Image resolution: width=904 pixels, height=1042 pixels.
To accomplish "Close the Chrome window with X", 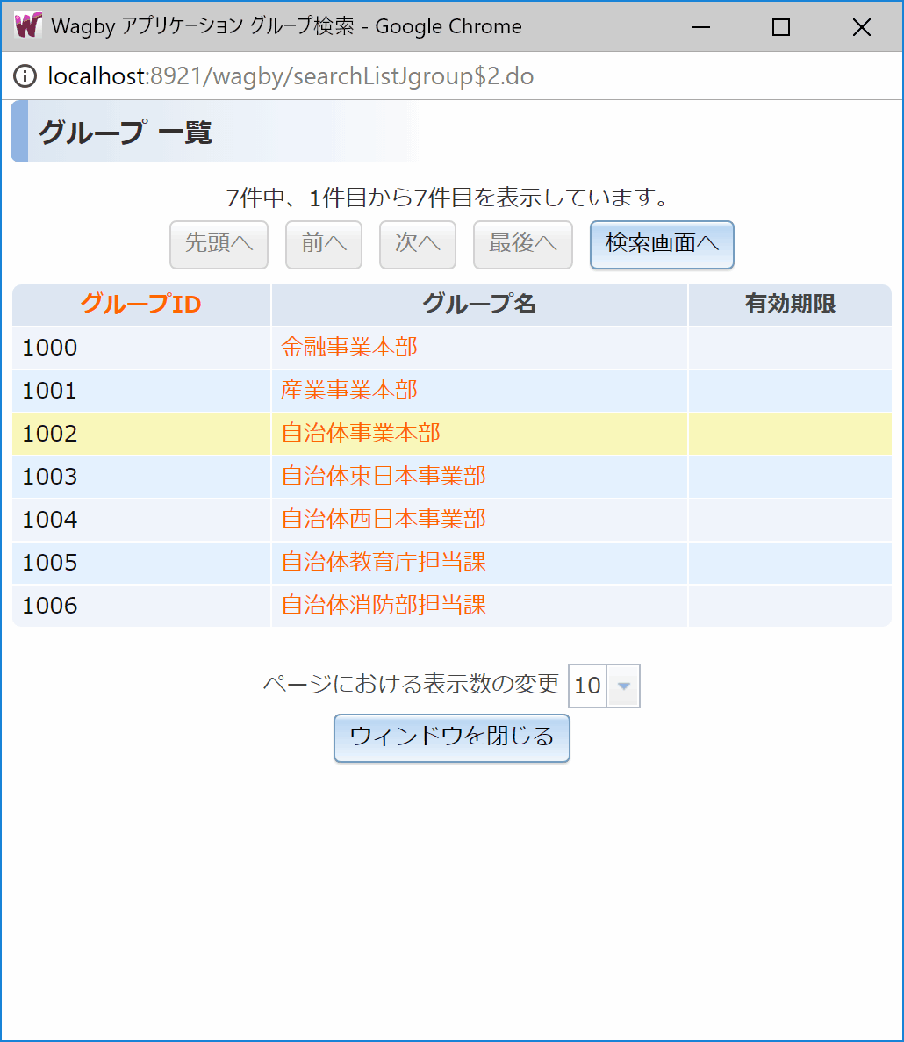I will [862, 27].
